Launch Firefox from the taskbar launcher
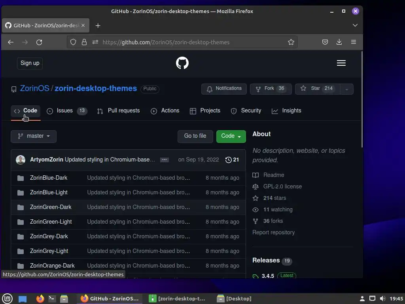This screenshot has height=304, width=405. coord(40,298)
